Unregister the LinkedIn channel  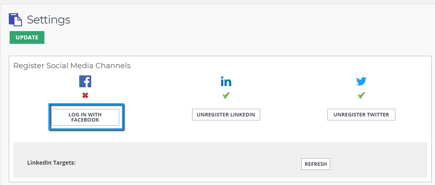[x=226, y=115]
